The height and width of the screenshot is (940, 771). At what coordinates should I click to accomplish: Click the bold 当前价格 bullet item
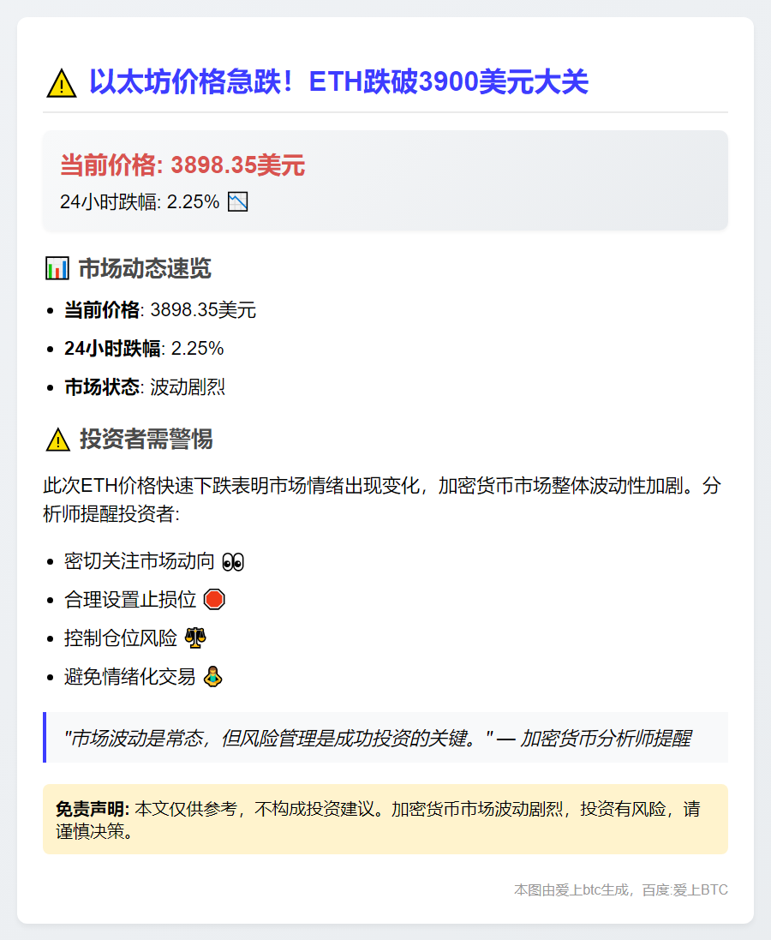click(160, 310)
